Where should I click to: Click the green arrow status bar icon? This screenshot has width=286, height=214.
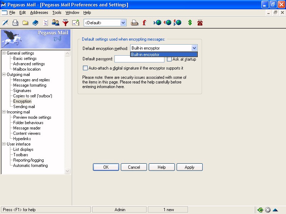click(260, 210)
